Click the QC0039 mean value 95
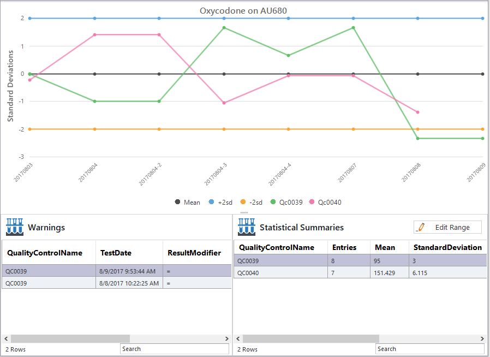 tap(377, 261)
